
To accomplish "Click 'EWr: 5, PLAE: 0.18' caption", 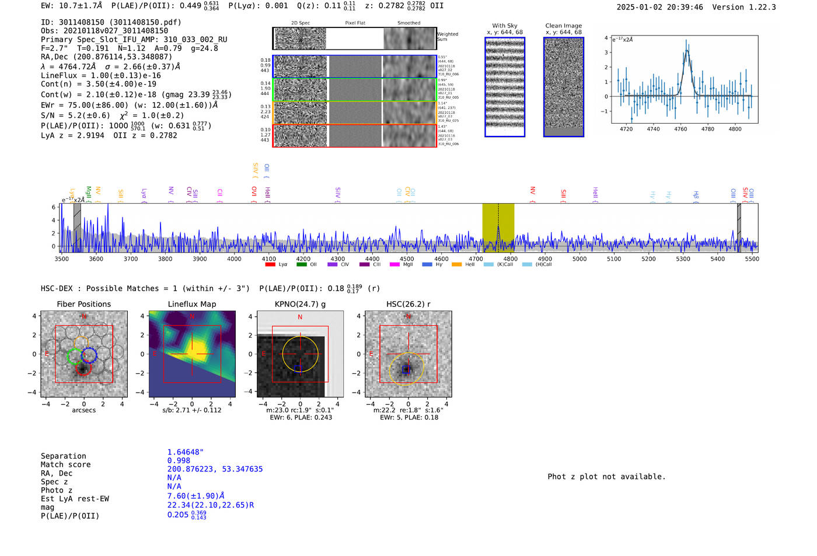I will pyautogui.click(x=409, y=417).
